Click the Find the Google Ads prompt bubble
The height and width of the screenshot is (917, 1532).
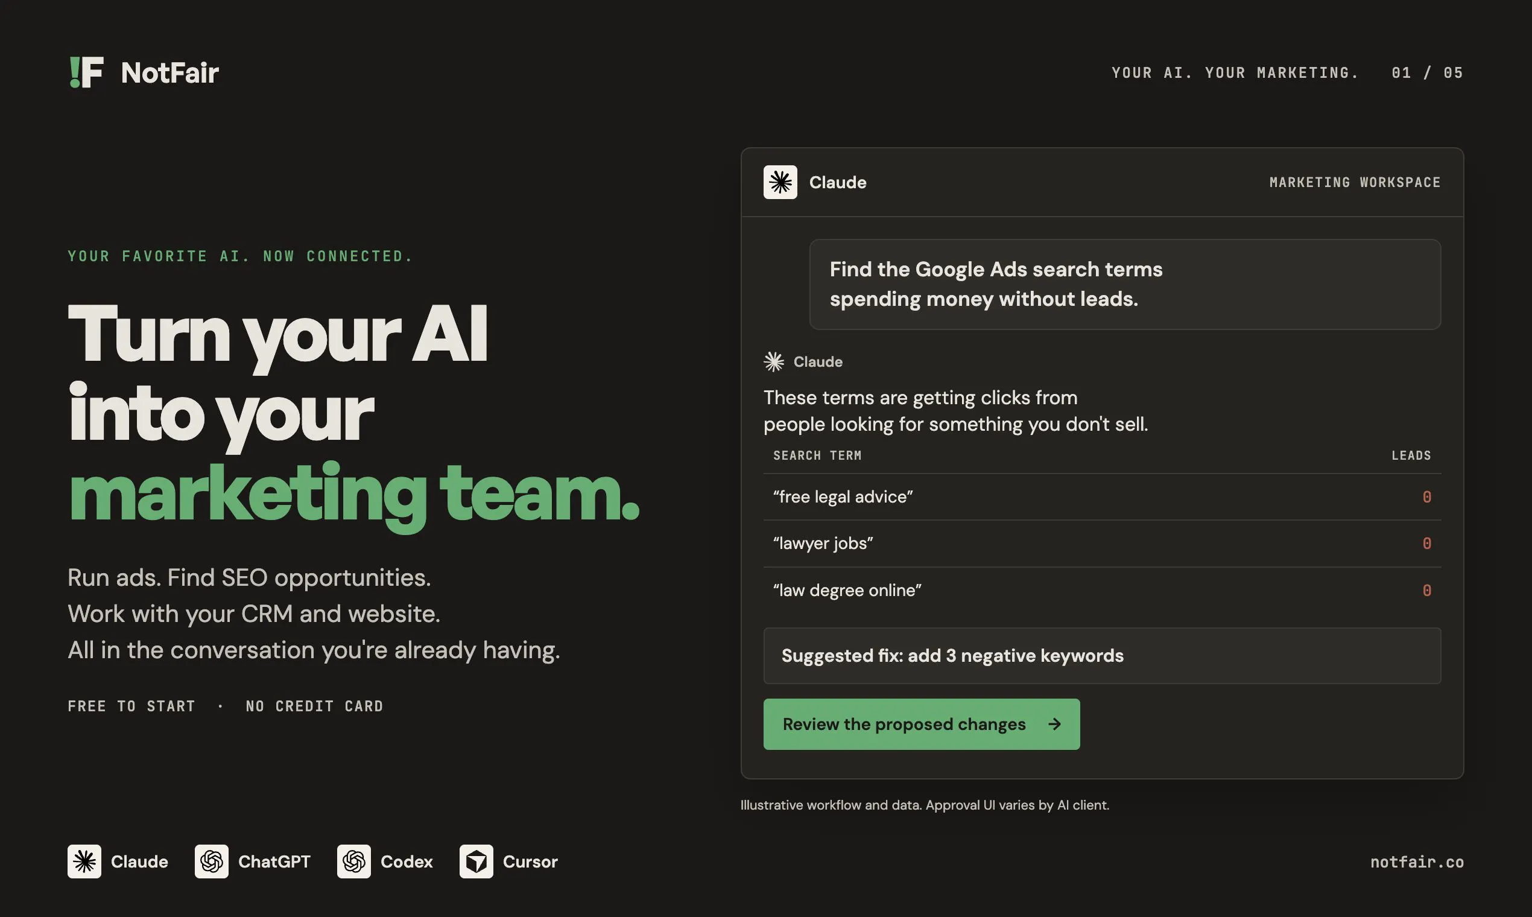1125,284
